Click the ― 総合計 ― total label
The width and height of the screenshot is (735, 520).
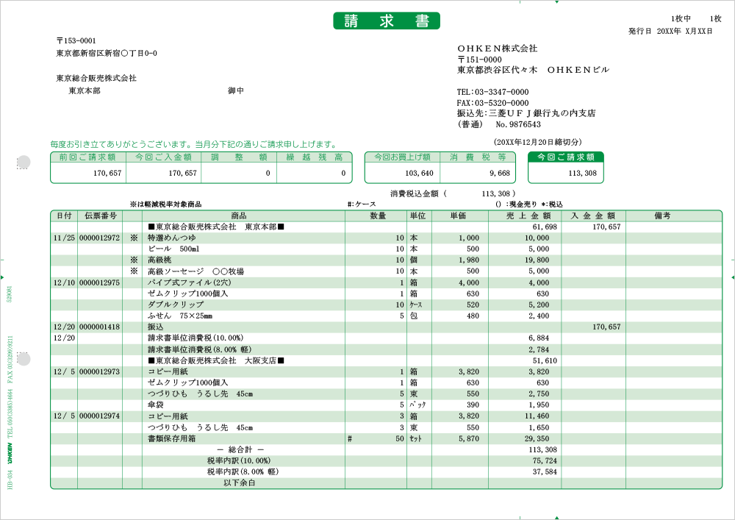click(240, 449)
